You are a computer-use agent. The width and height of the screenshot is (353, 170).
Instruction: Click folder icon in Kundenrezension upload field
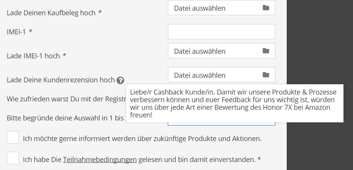click(x=266, y=75)
